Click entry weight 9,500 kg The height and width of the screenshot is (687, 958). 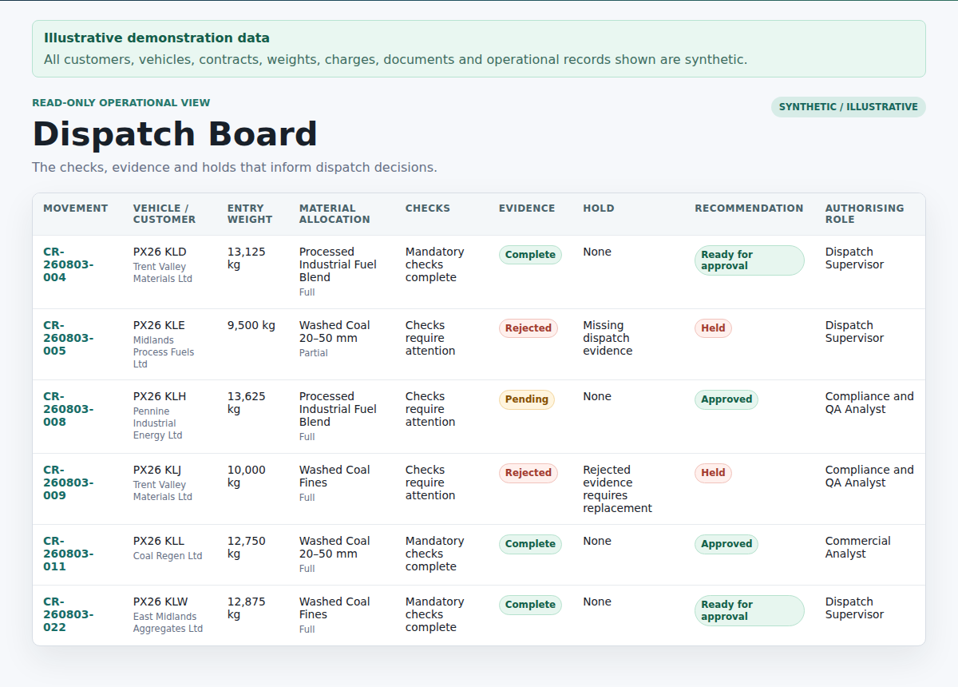point(251,325)
